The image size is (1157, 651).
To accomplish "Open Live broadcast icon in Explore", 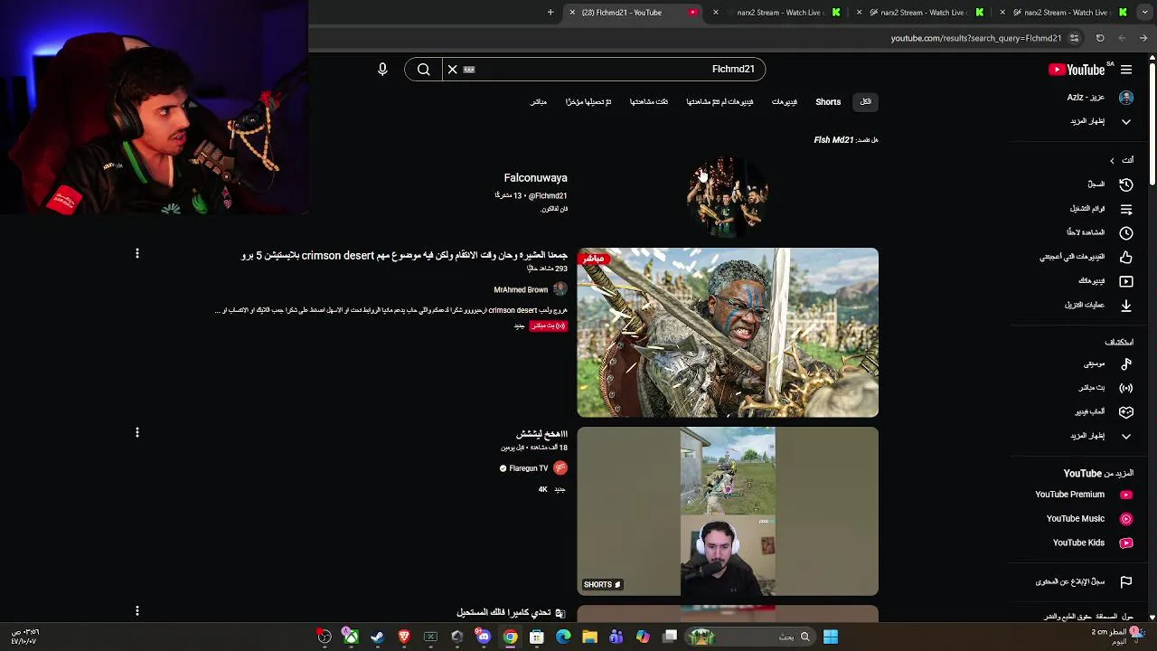I will click(1126, 388).
